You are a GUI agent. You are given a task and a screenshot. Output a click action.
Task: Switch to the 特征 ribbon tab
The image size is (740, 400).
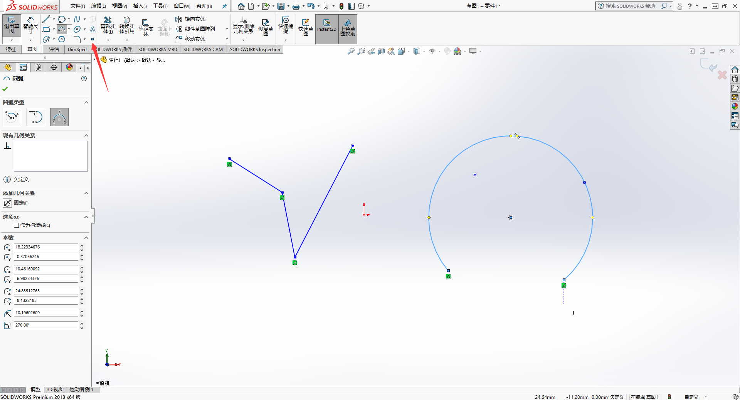pyautogui.click(x=11, y=49)
